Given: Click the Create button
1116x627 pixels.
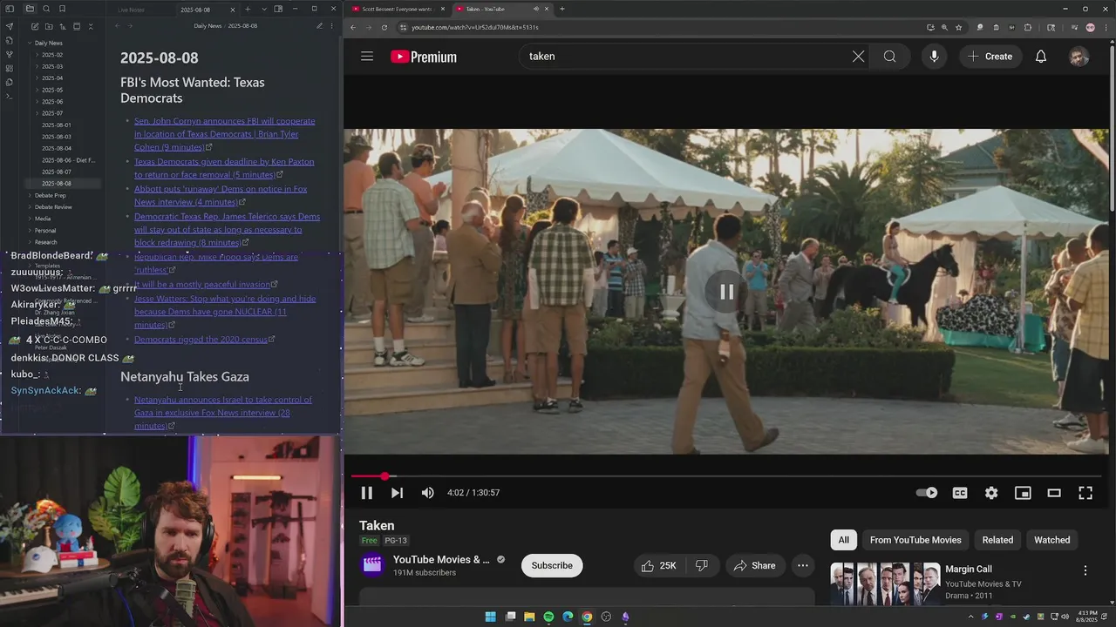Looking at the screenshot, I should click(x=990, y=57).
